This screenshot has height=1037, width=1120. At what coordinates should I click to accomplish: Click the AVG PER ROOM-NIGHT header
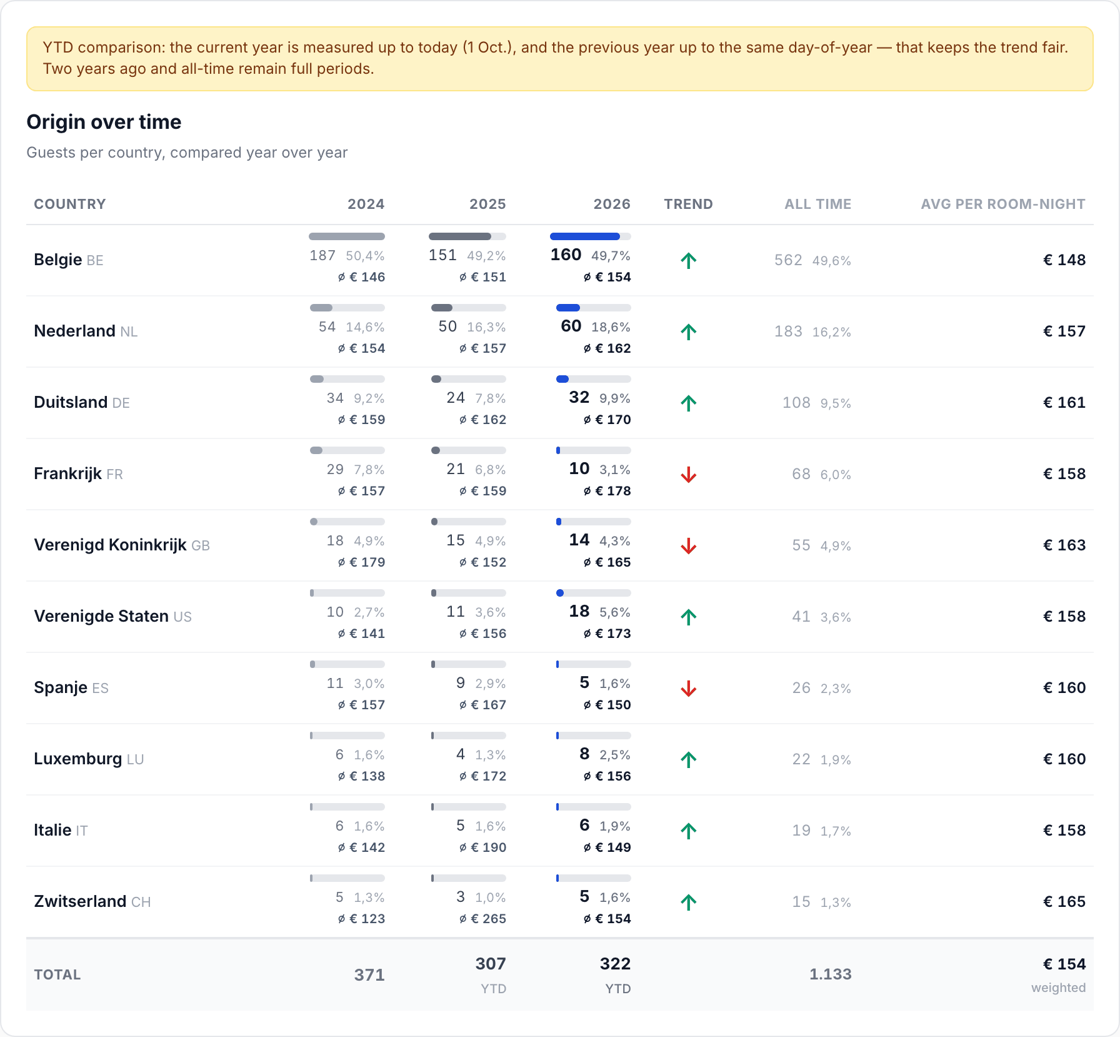(x=1002, y=204)
